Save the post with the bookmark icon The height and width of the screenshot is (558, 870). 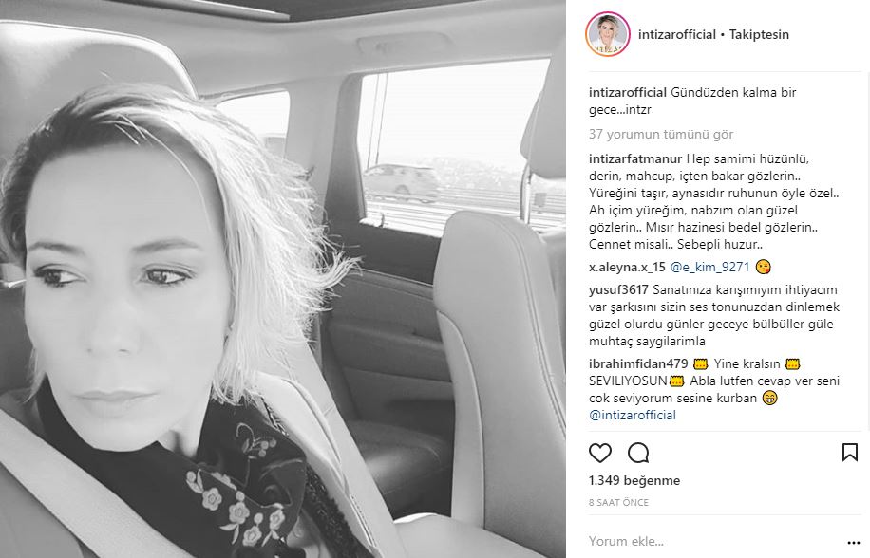(x=849, y=452)
